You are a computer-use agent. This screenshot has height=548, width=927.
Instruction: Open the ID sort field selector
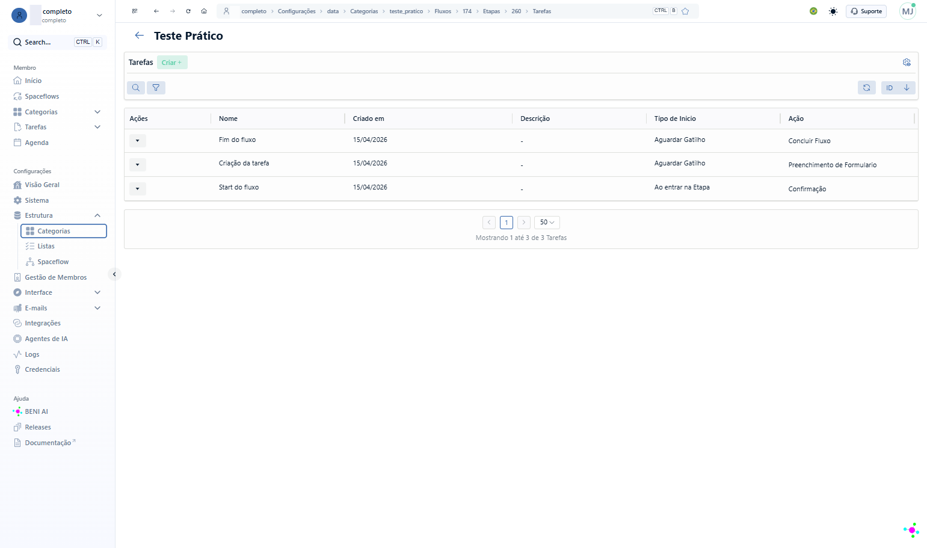point(890,88)
